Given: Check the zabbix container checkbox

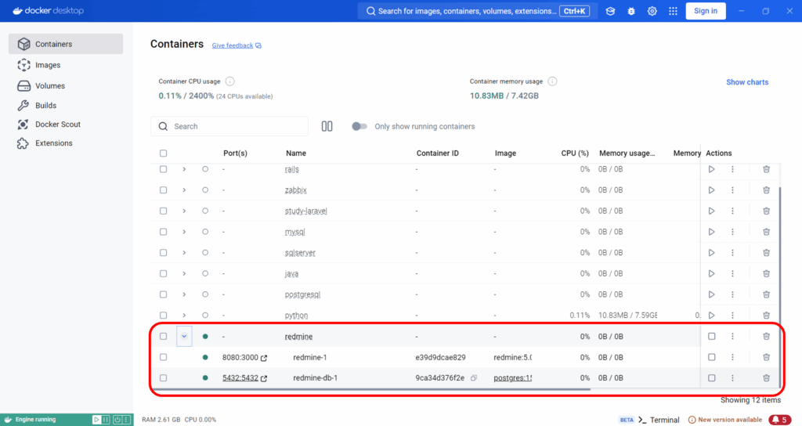Looking at the screenshot, I should coord(163,190).
